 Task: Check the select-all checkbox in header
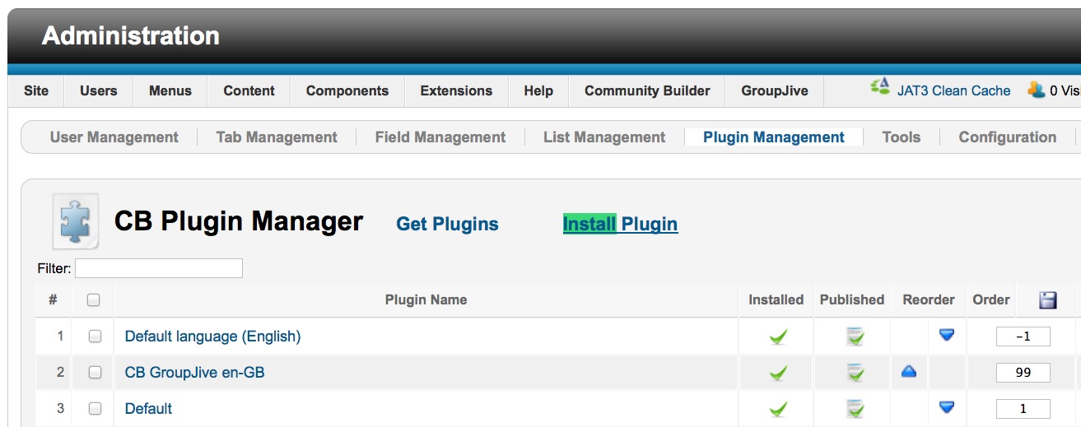click(93, 300)
